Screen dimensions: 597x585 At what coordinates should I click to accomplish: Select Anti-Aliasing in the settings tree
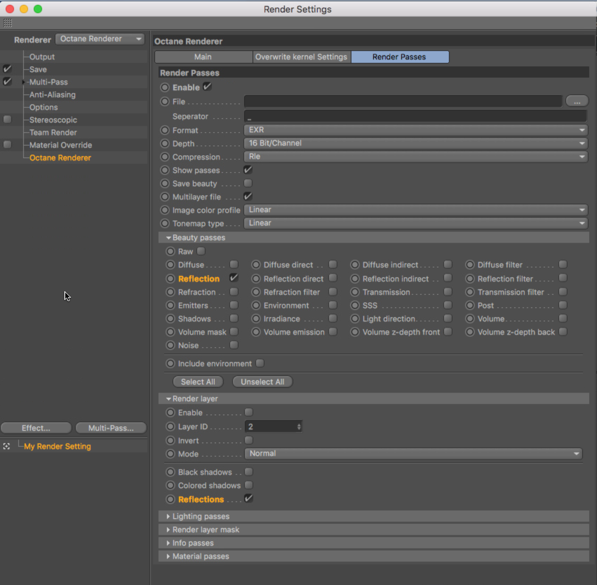pos(52,95)
